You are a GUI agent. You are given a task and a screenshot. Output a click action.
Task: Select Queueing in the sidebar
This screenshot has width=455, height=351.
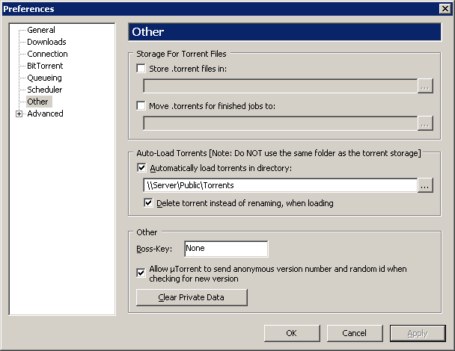click(44, 78)
